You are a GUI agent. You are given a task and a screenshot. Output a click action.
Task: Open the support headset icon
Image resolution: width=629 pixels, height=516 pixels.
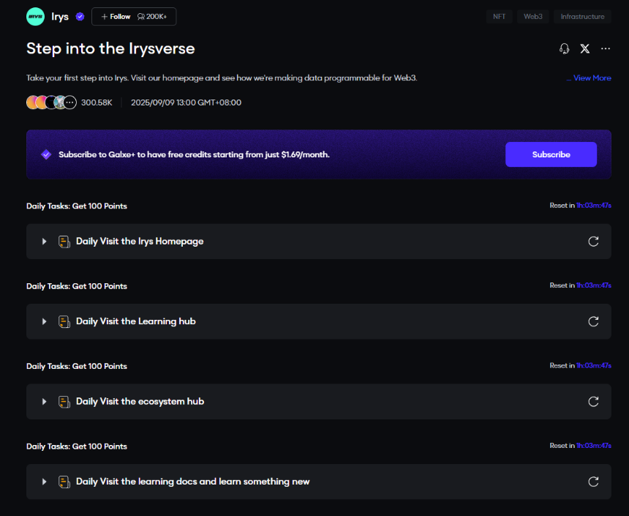pyautogui.click(x=564, y=48)
